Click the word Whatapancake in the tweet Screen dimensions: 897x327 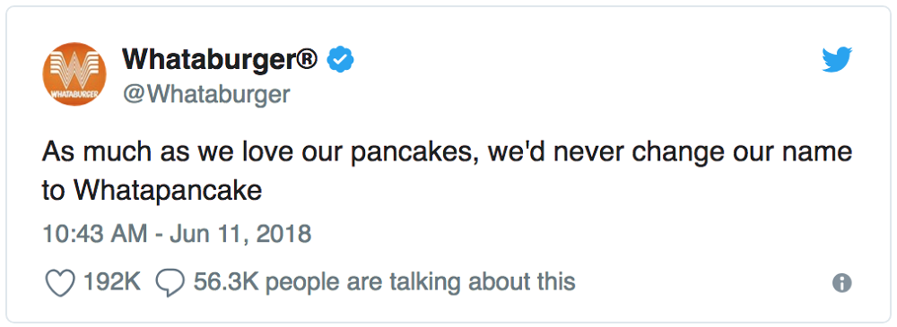point(168,192)
